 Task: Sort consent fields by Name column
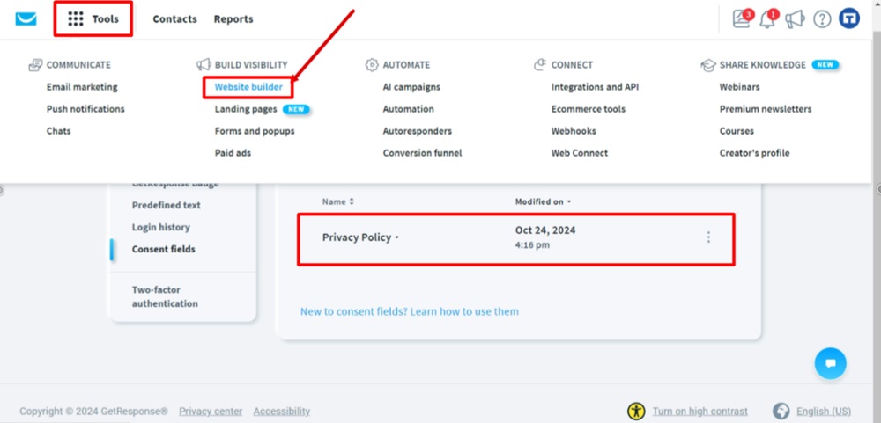pyautogui.click(x=338, y=201)
